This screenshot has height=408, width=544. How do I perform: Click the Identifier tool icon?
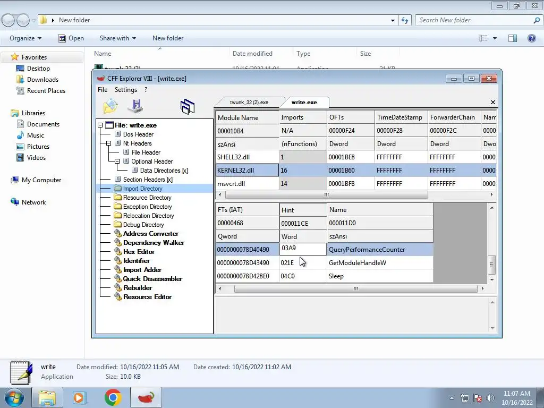pos(118,260)
